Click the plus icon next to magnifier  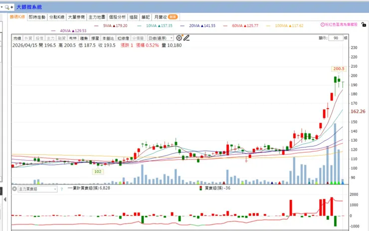[x=12, y=7]
